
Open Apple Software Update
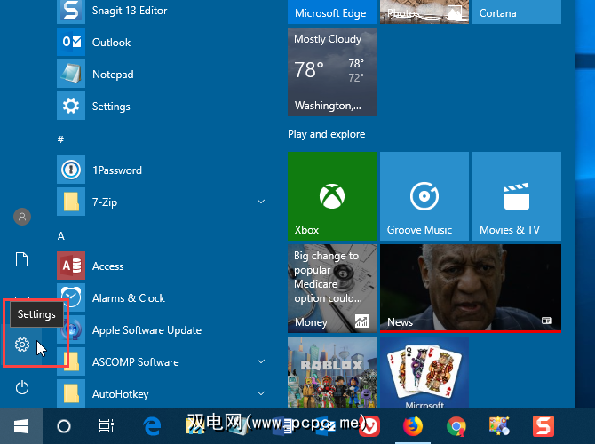163,329
